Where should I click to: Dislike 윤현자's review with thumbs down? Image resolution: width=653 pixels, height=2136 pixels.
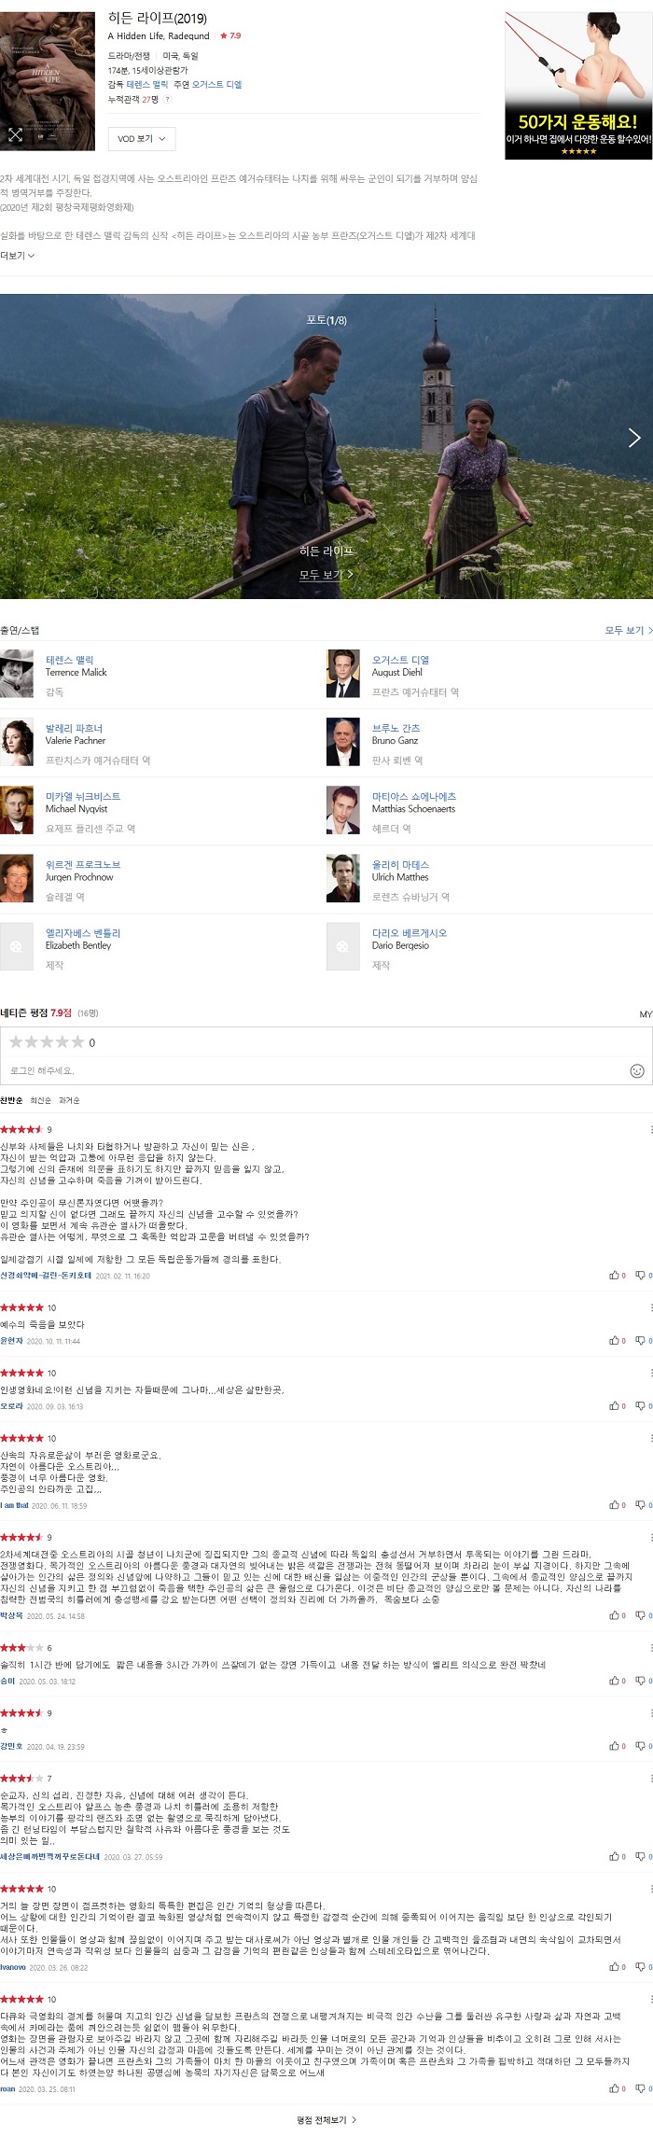pos(643,1340)
